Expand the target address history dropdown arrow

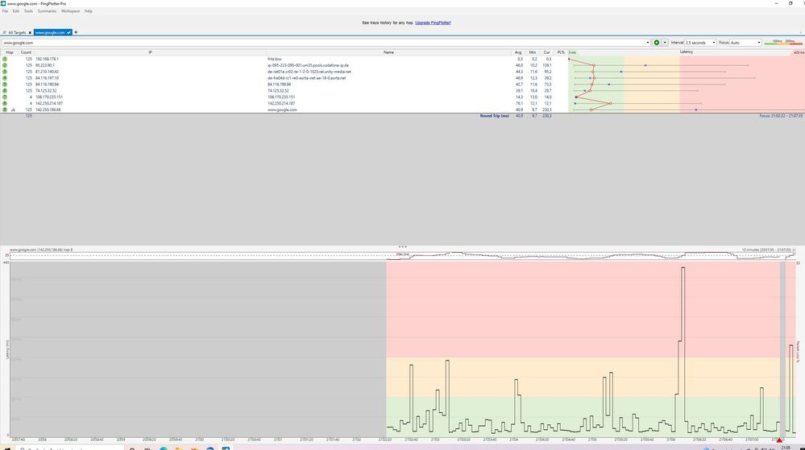pyautogui.click(x=647, y=43)
